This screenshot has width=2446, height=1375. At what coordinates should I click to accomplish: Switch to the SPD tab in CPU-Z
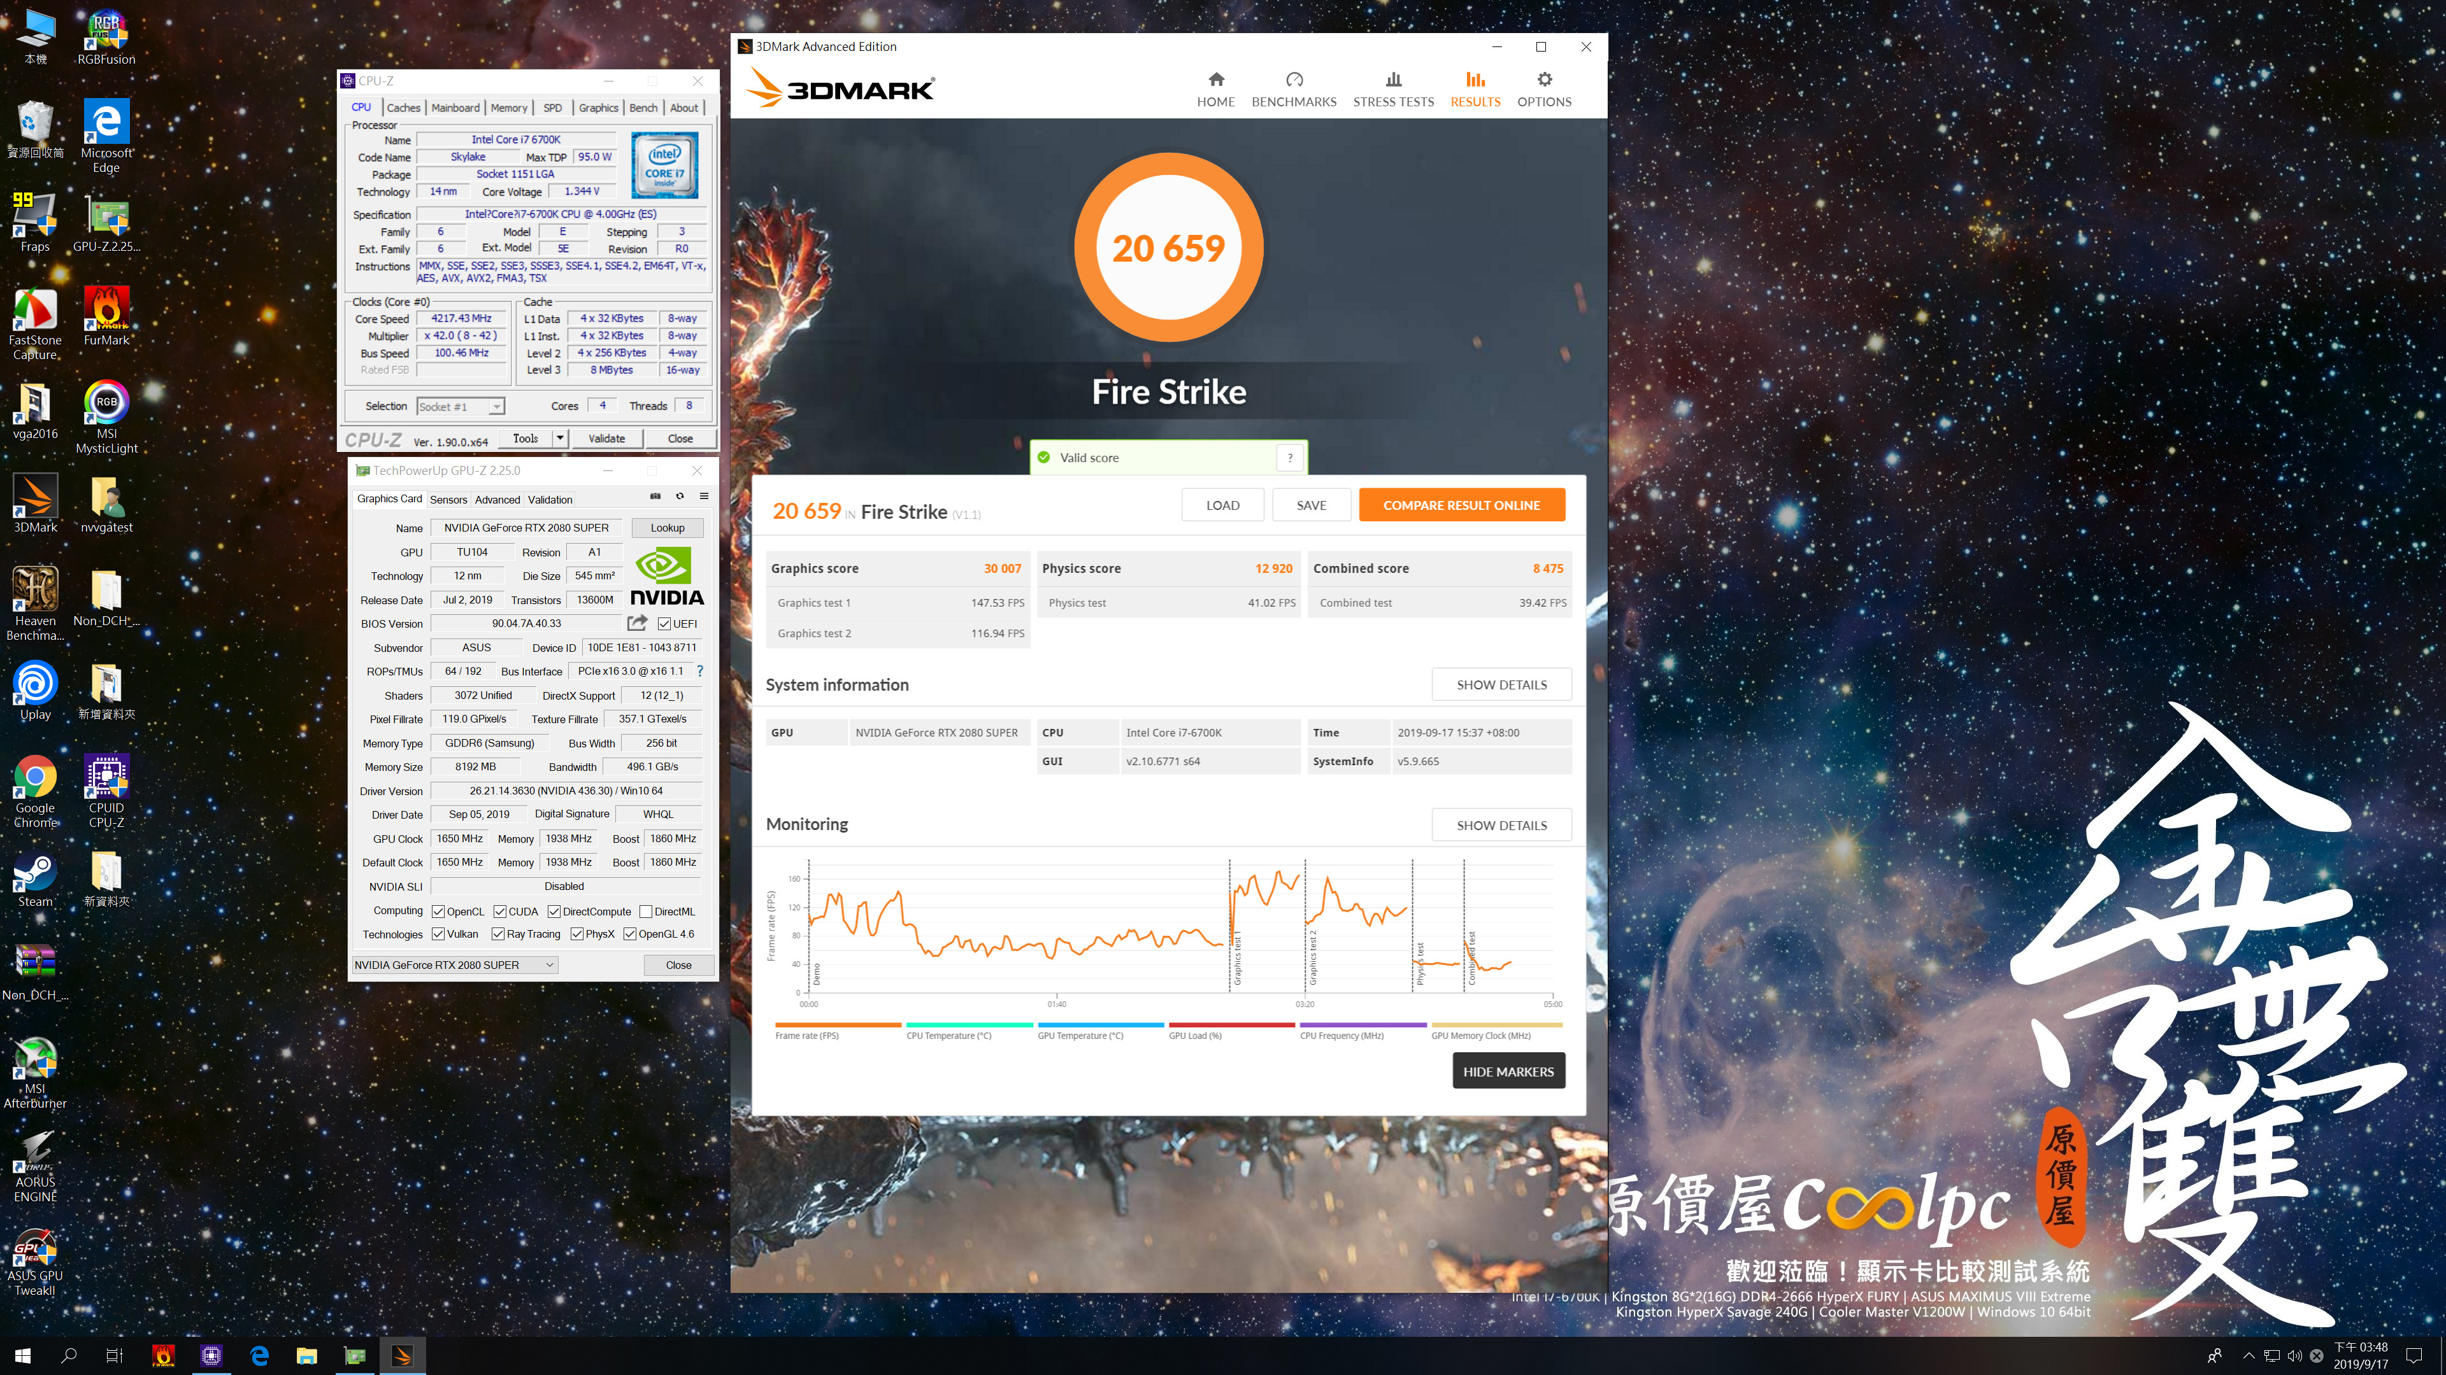553,107
